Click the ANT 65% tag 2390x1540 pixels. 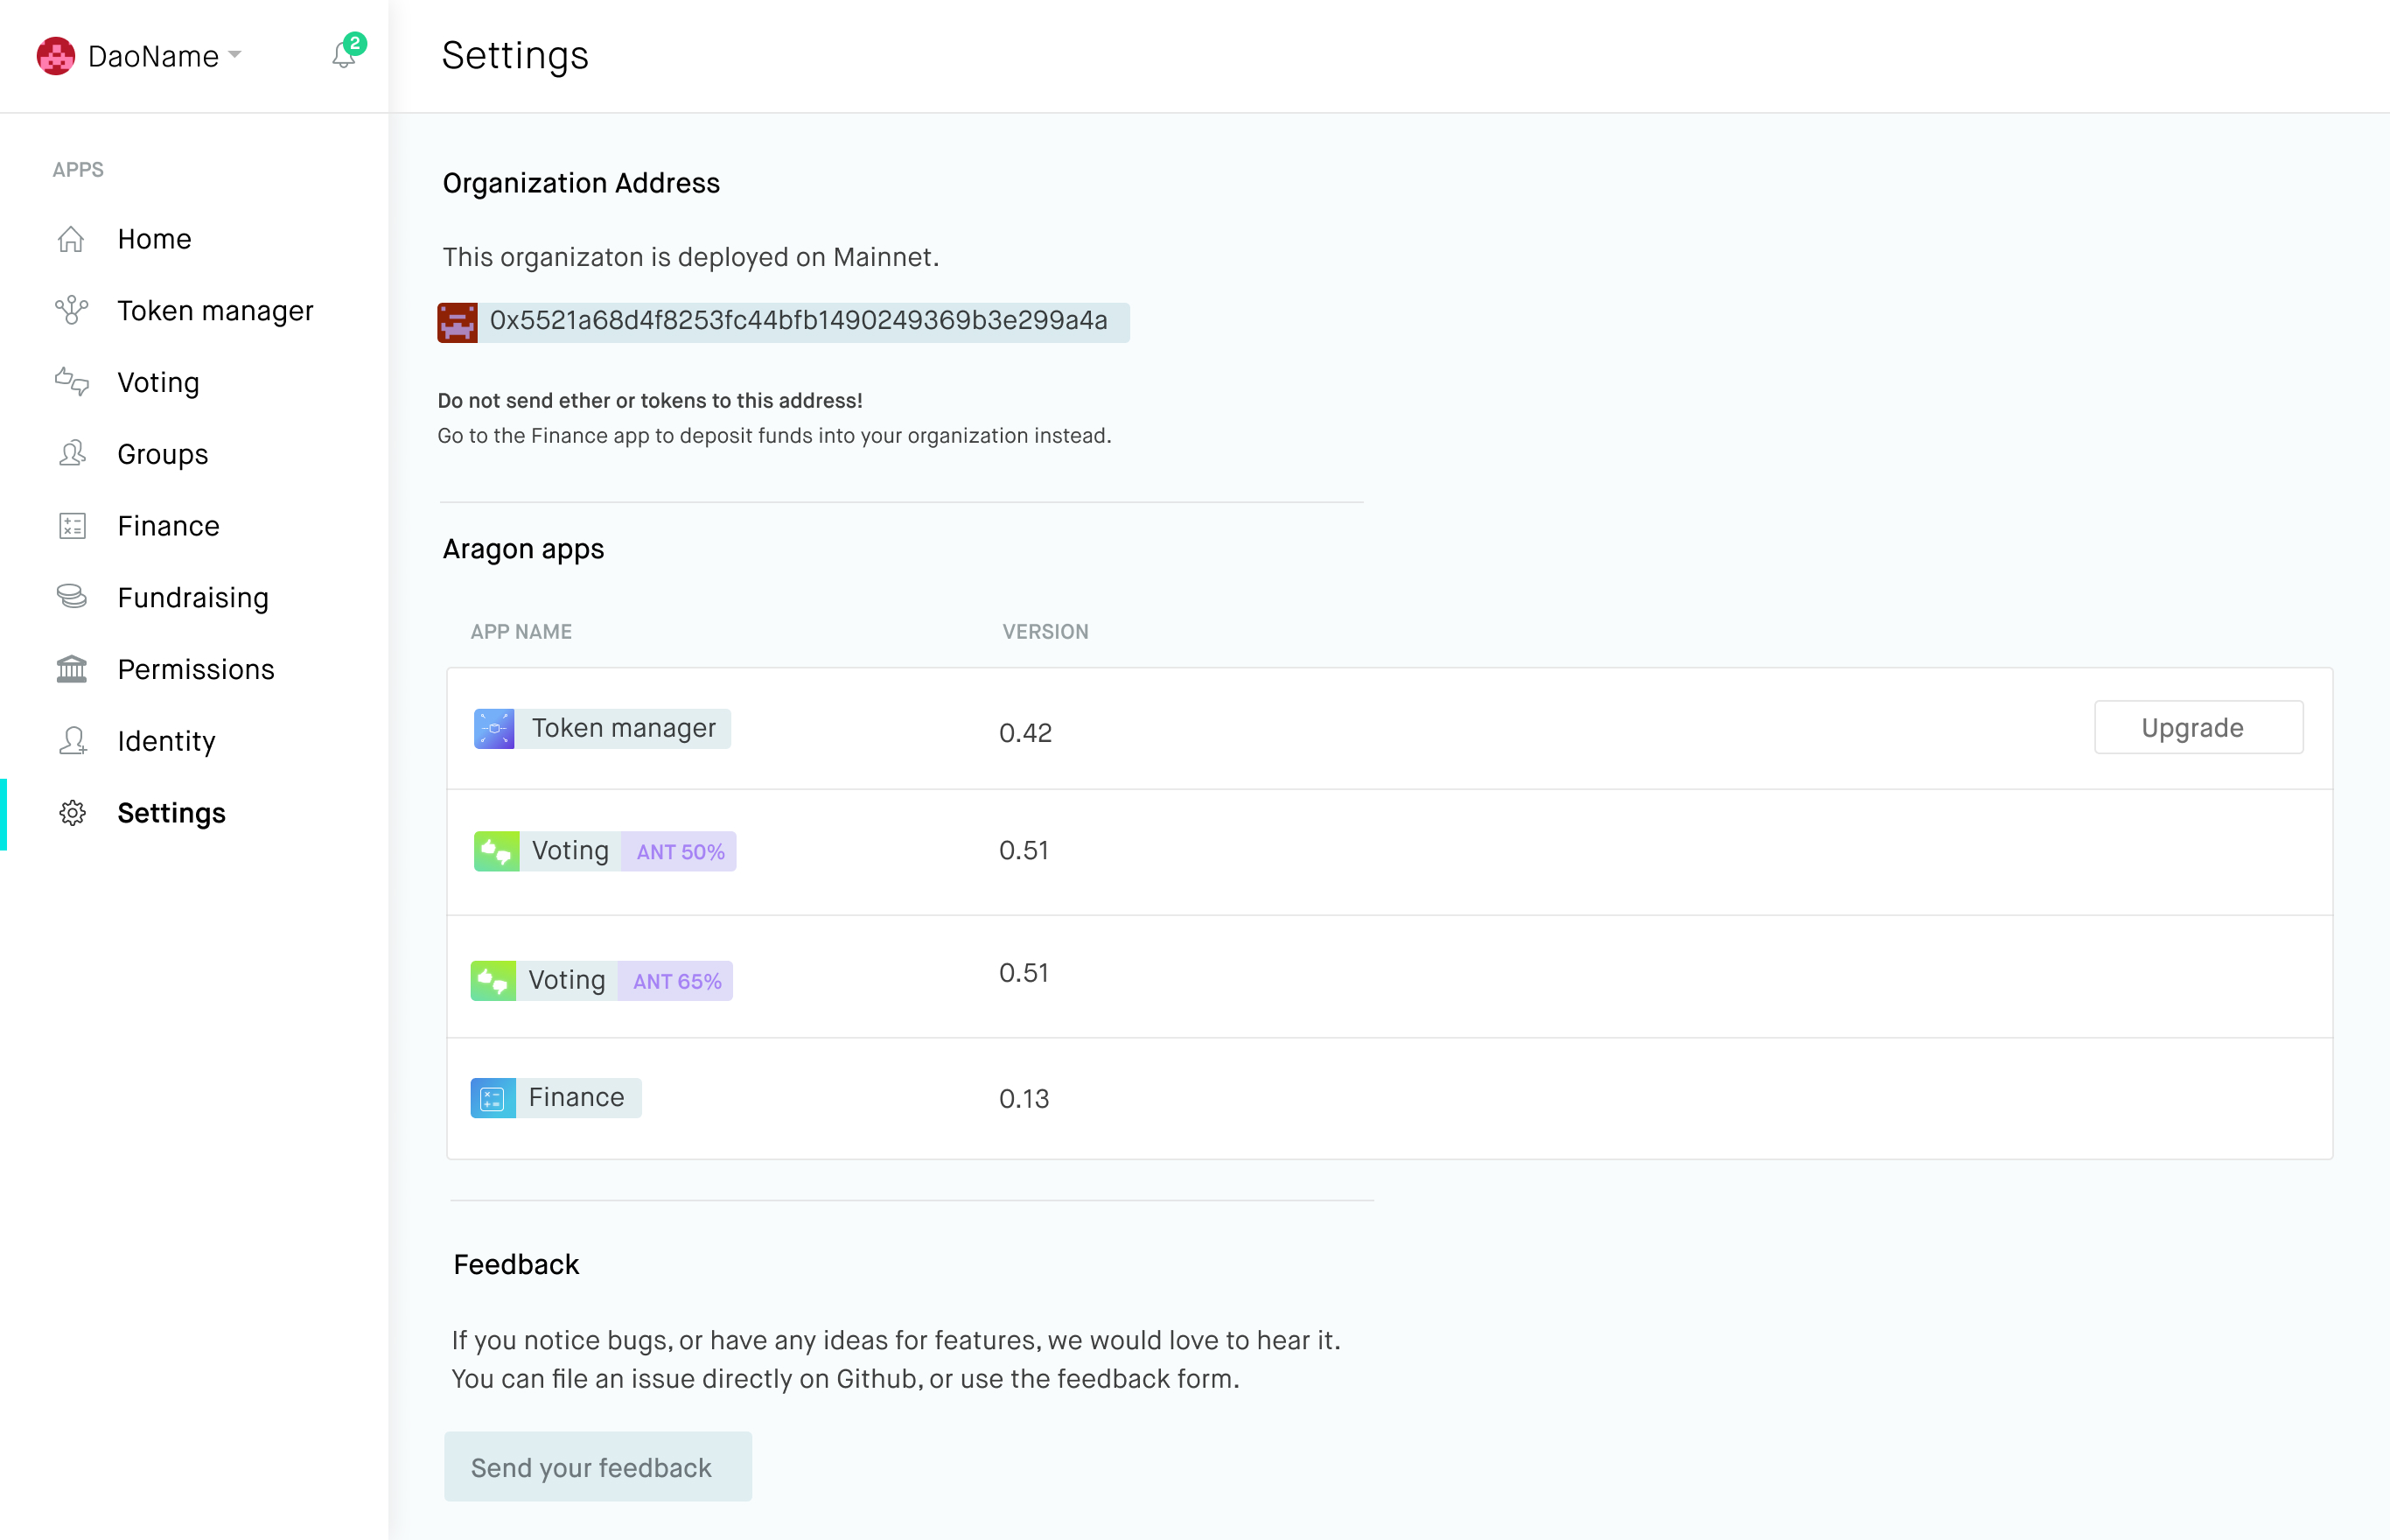(675, 981)
